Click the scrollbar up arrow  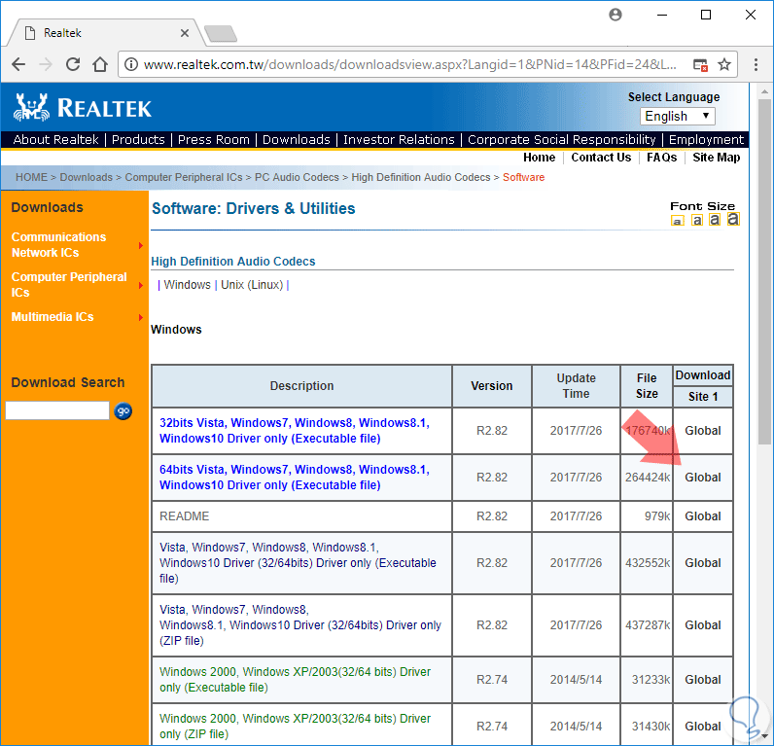[764, 92]
